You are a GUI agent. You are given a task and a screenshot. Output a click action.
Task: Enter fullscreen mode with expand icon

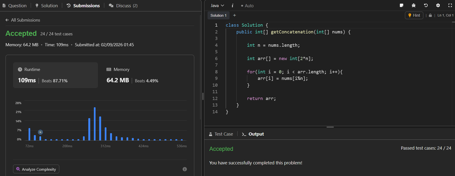click(450, 6)
